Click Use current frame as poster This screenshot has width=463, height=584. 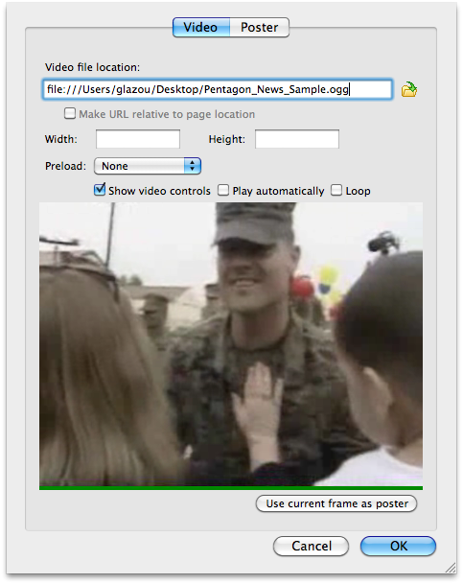point(336,503)
